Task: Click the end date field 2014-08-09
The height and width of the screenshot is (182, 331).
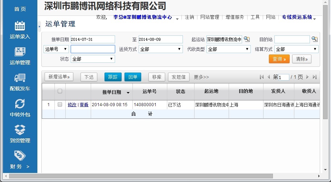Action: click(161, 39)
